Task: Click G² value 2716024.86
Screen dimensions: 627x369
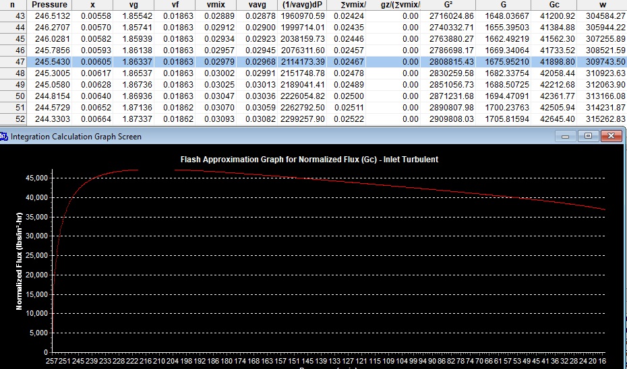Action: (452, 16)
